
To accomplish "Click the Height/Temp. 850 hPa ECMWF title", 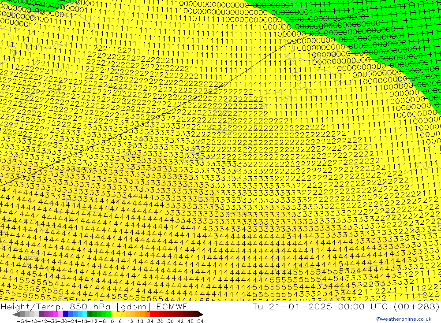I will pyautogui.click(x=94, y=306).
